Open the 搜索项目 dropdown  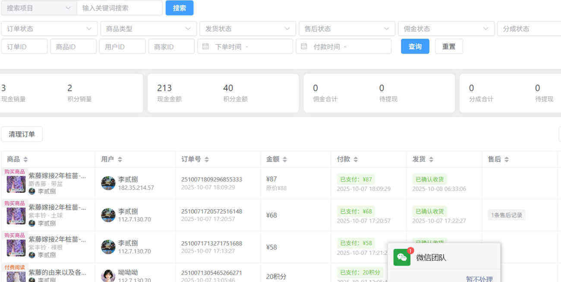coord(39,8)
